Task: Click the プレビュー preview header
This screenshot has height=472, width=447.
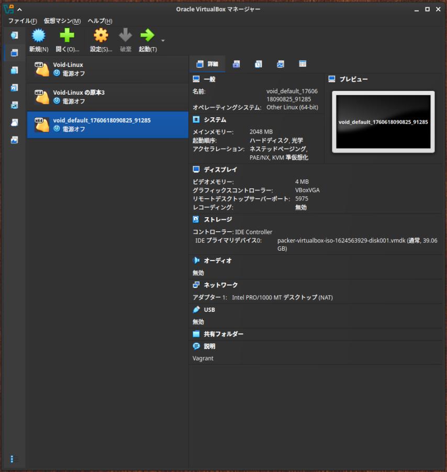Action: point(353,79)
